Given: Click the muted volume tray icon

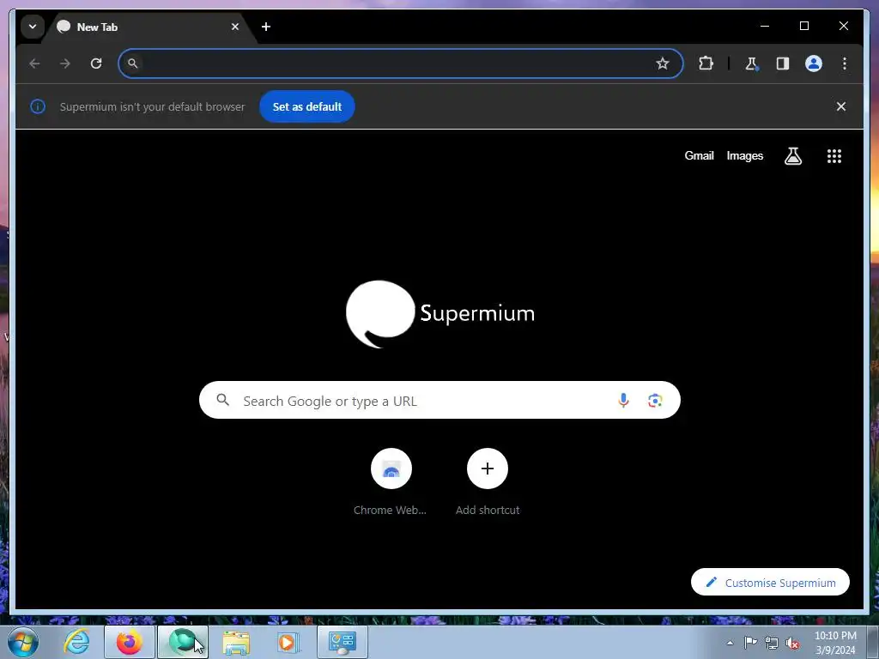Looking at the screenshot, I should point(792,643).
